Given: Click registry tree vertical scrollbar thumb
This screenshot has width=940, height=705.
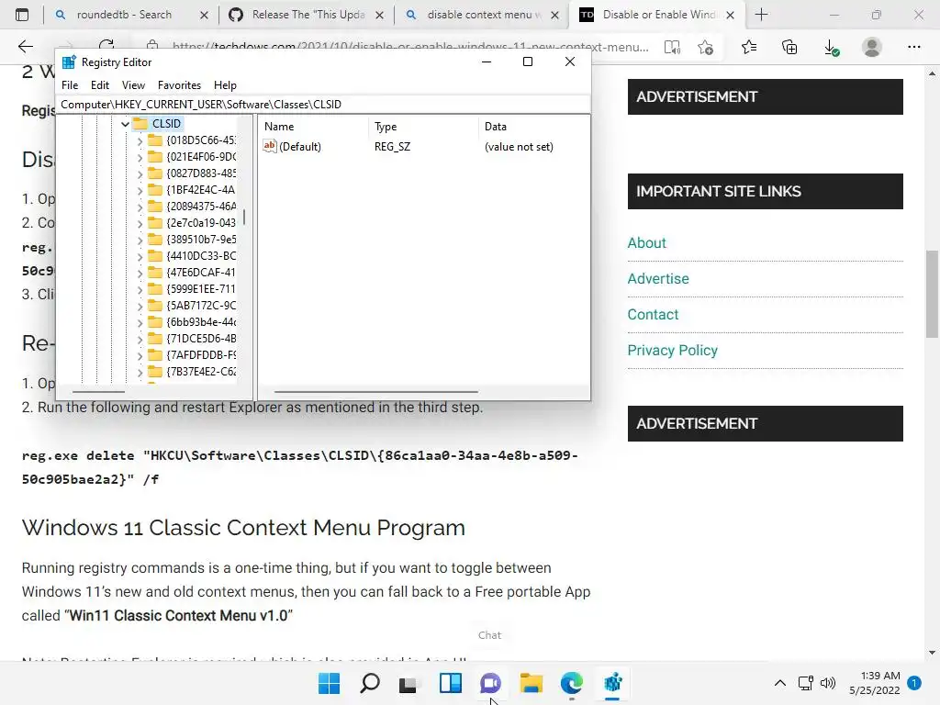Looking at the screenshot, I should pyautogui.click(x=244, y=217).
